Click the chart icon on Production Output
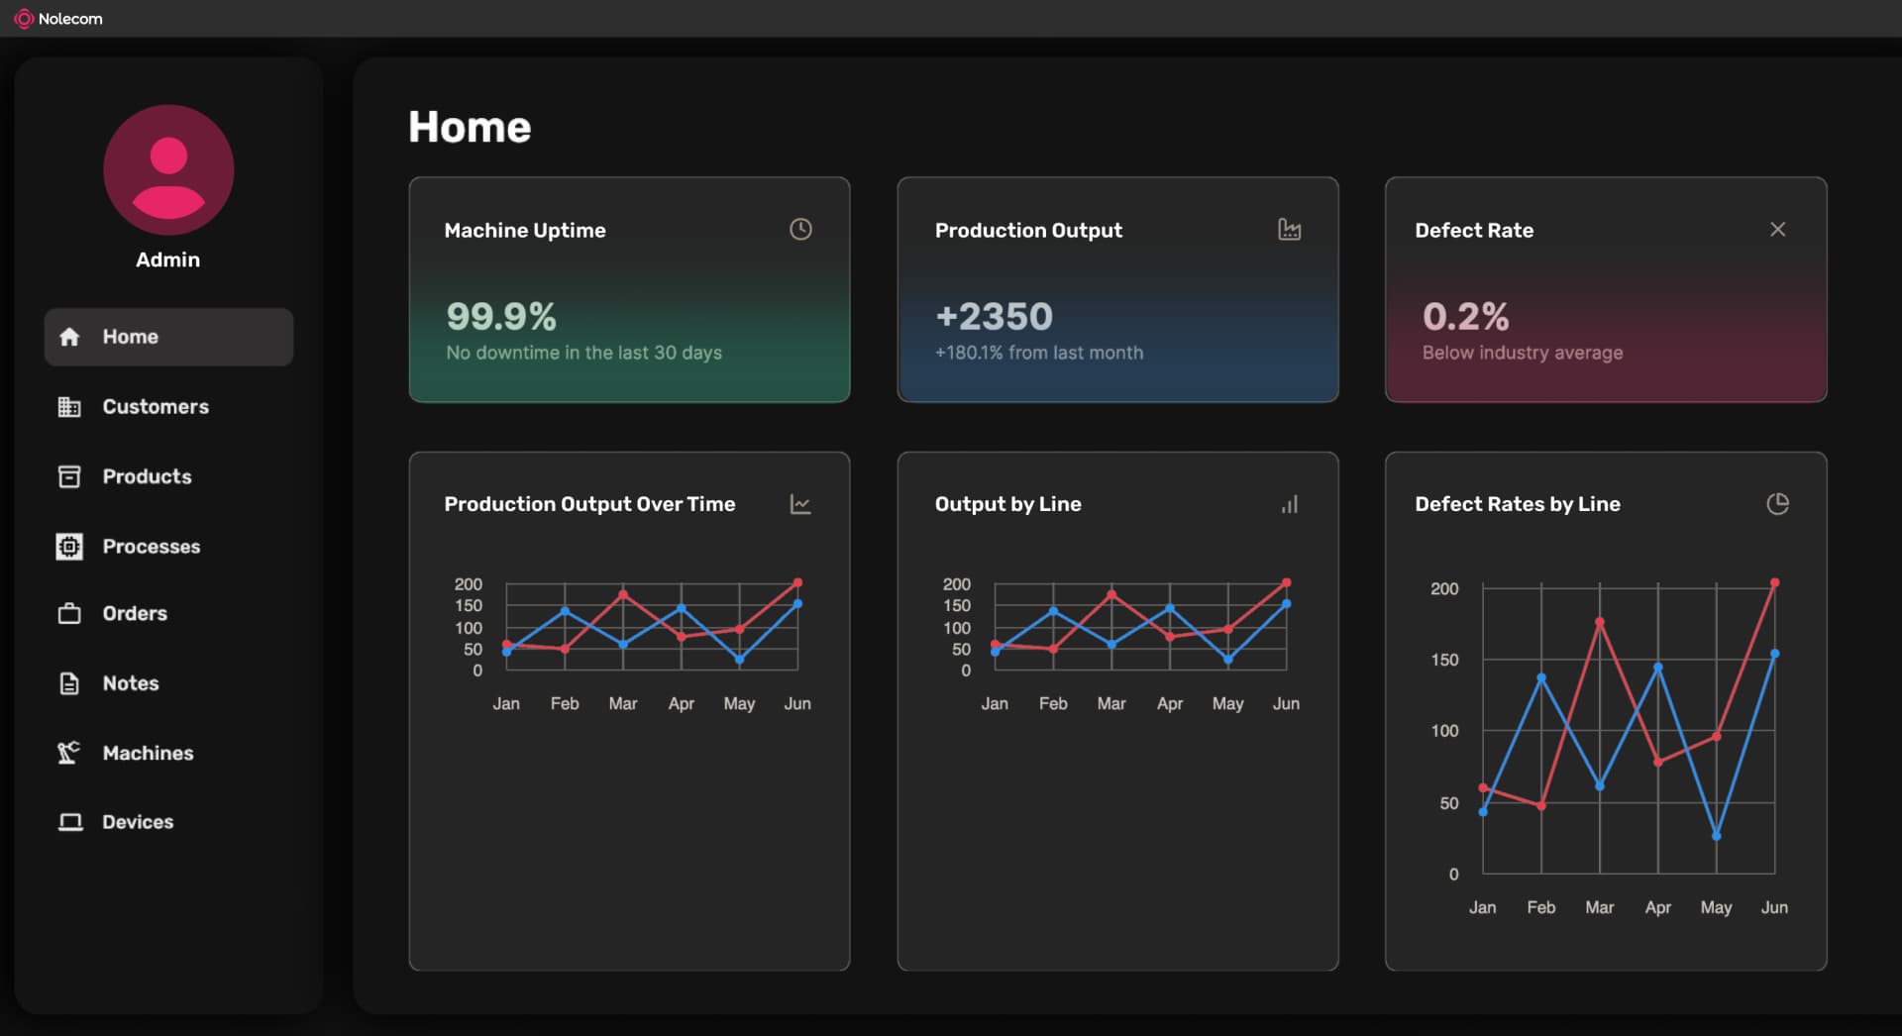 pyautogui.click(x=1289, y=230)
